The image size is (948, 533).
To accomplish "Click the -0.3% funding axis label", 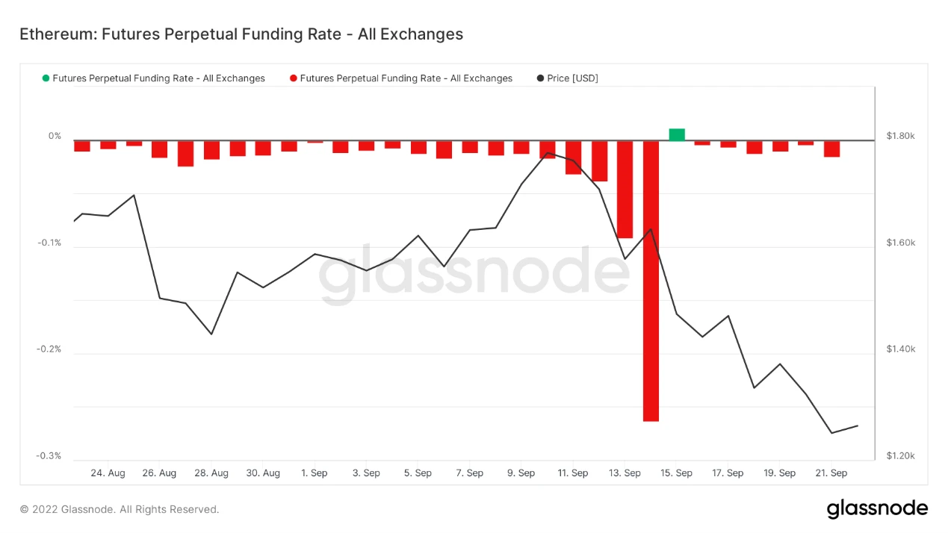I will [49, 456].
